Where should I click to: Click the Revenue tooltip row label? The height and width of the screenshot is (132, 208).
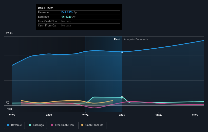43,12
